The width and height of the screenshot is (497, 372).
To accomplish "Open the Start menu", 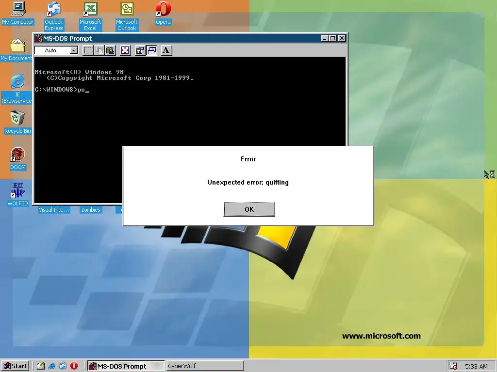I will [15, 366].
